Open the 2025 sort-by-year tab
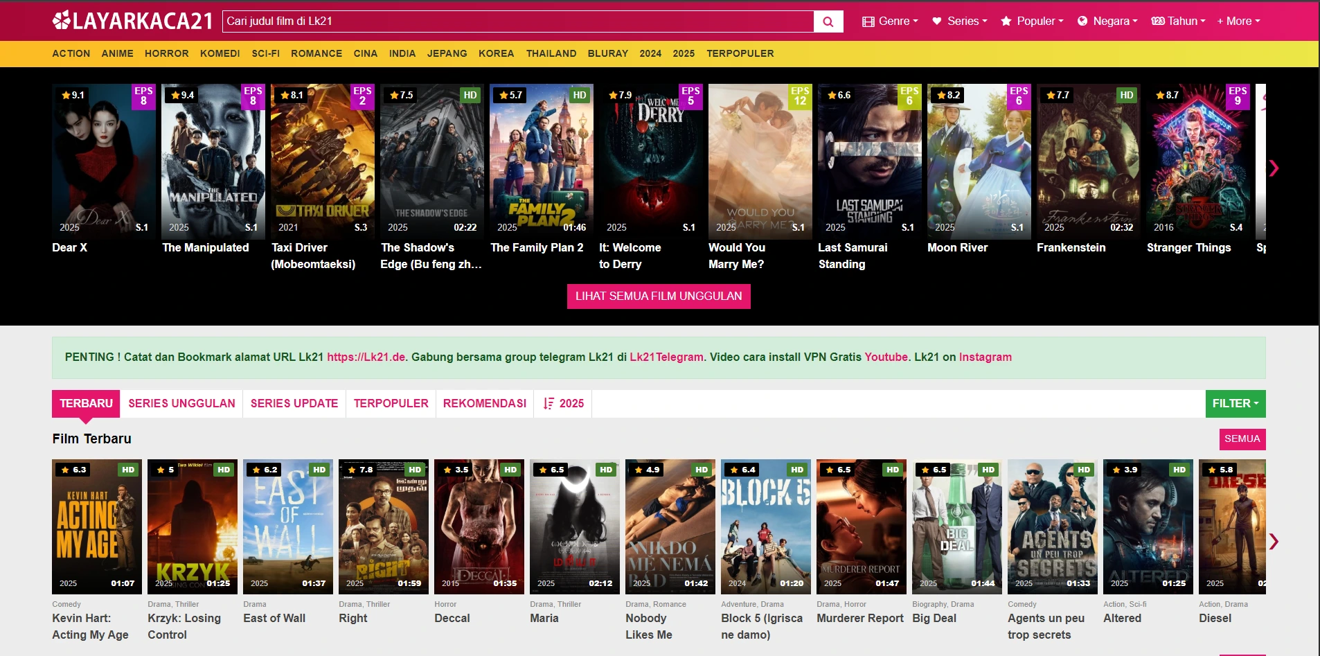 [x=563, y=403]
